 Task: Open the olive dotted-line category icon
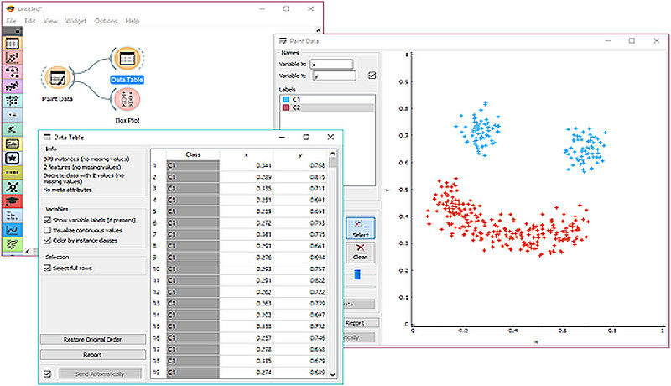tap(12, 173)
